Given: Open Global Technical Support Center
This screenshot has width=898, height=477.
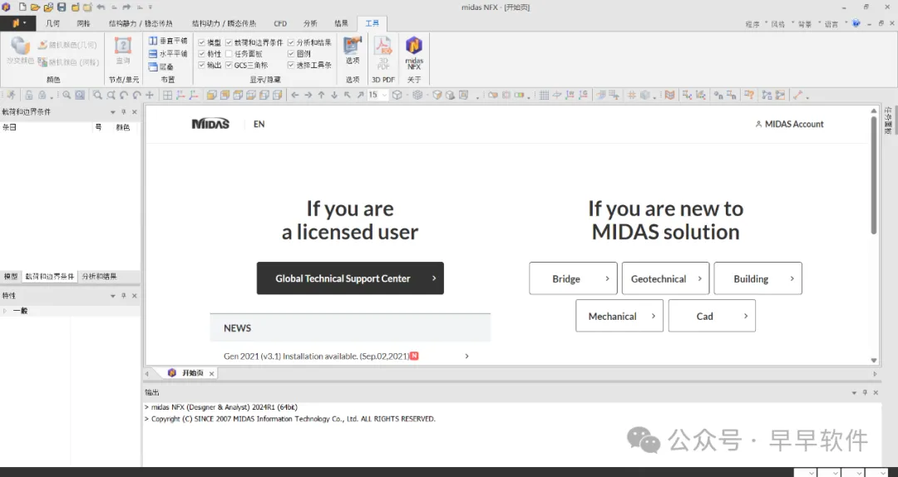Looking at the screenshot, I should pos(350,278).
